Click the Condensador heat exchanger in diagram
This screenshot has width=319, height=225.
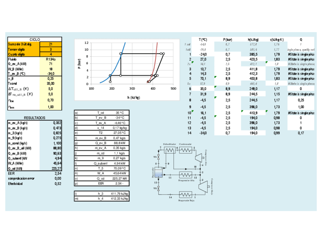(x=185, y=150)
